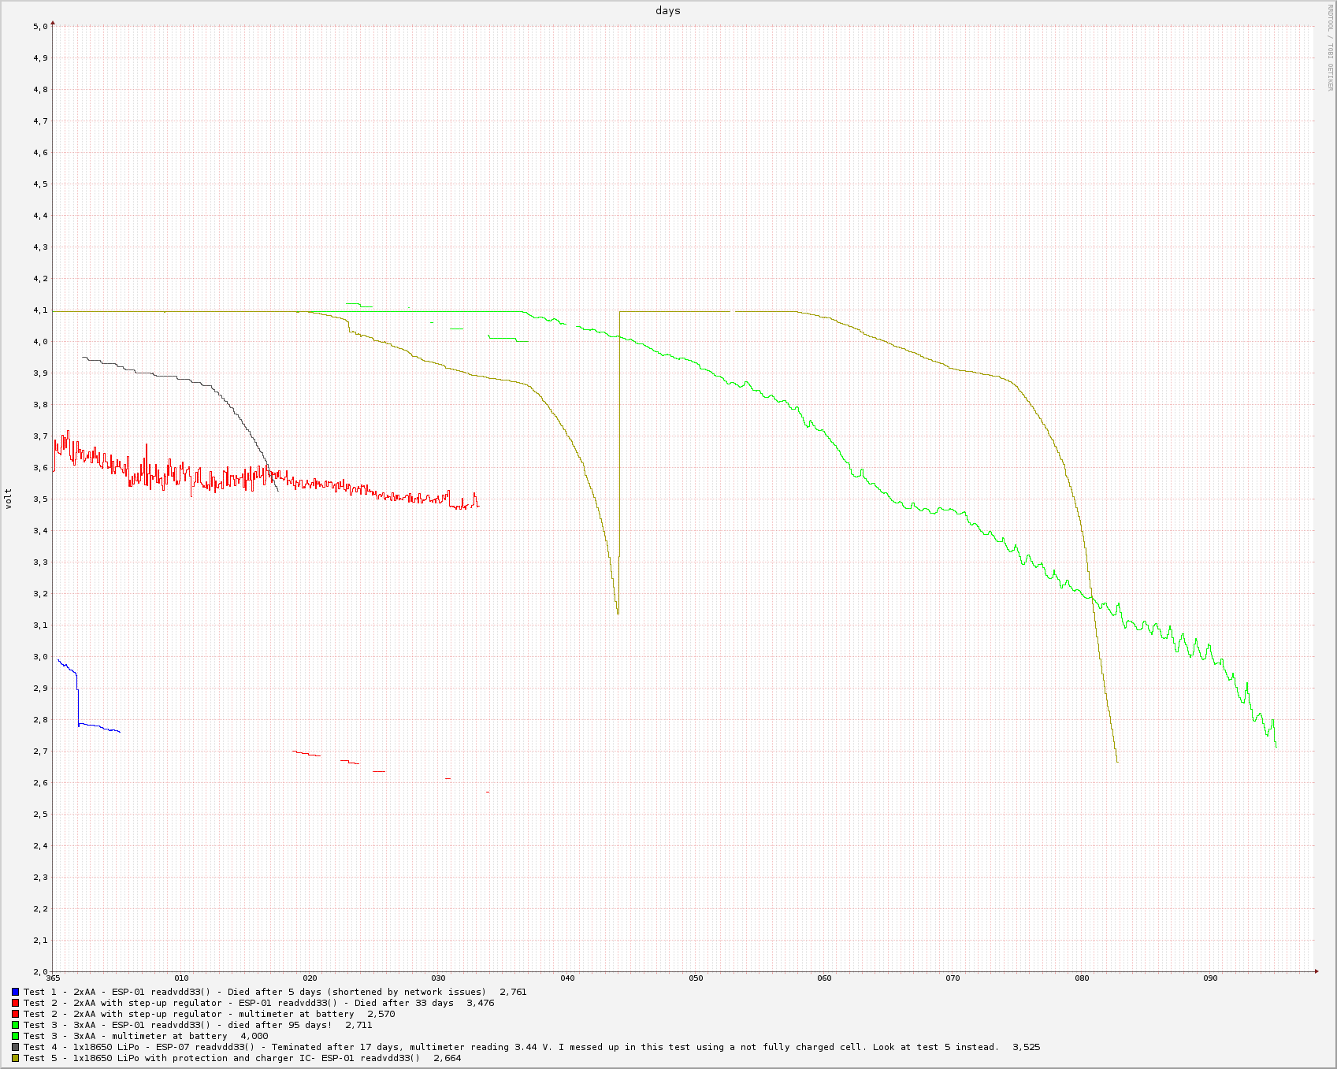Screen dimensions: 1337x1069
Task: Click the y-axis value '4,0'
Action: coord(40,342)
